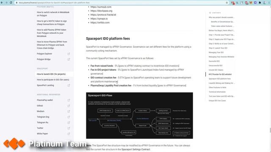Visit the https://sumsub.com link
The width and height of the screenshot is (271, 152).
101,7
